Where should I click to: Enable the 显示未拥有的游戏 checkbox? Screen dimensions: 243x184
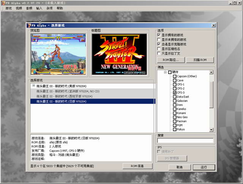pyautogui.click(x=159, y=39)
